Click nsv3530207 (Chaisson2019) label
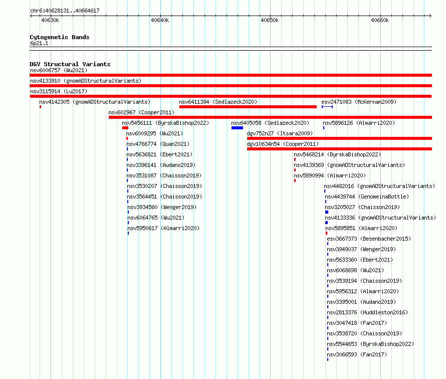The image size is (446, 379). click(164, 186)
